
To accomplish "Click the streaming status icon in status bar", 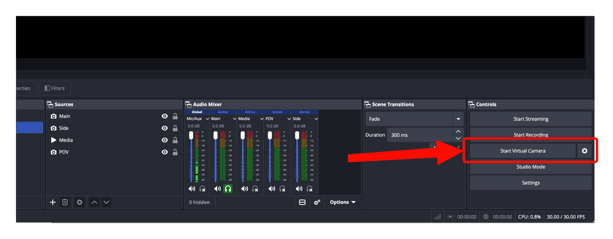I will pyautogui.click(x=451, y=217).
